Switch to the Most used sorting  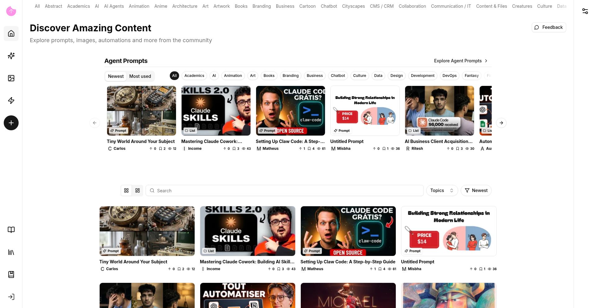(x=140, y=76)
